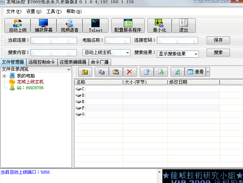Click the log pane scroll-up arrow
Image resolution: width=243 pixels, height=183 pixels.
tap(159, 172)
